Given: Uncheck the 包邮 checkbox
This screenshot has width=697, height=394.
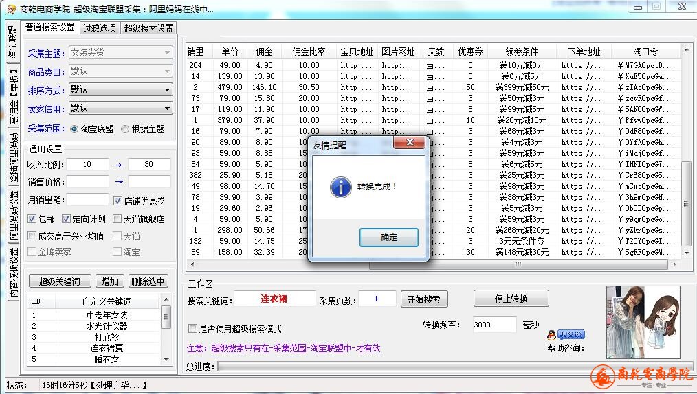Looking at the screenshot, I should [32, 219].
